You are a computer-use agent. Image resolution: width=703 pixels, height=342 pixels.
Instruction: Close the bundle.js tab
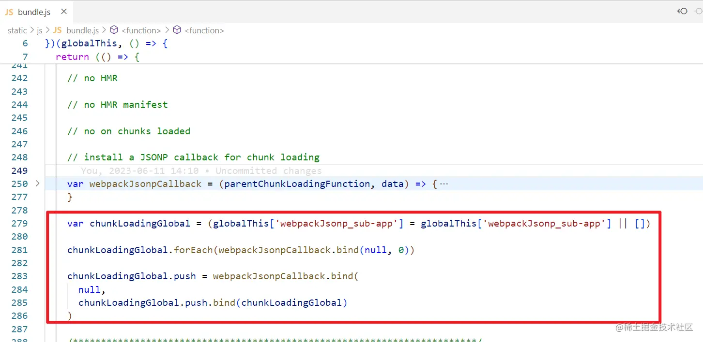(64, 12)
